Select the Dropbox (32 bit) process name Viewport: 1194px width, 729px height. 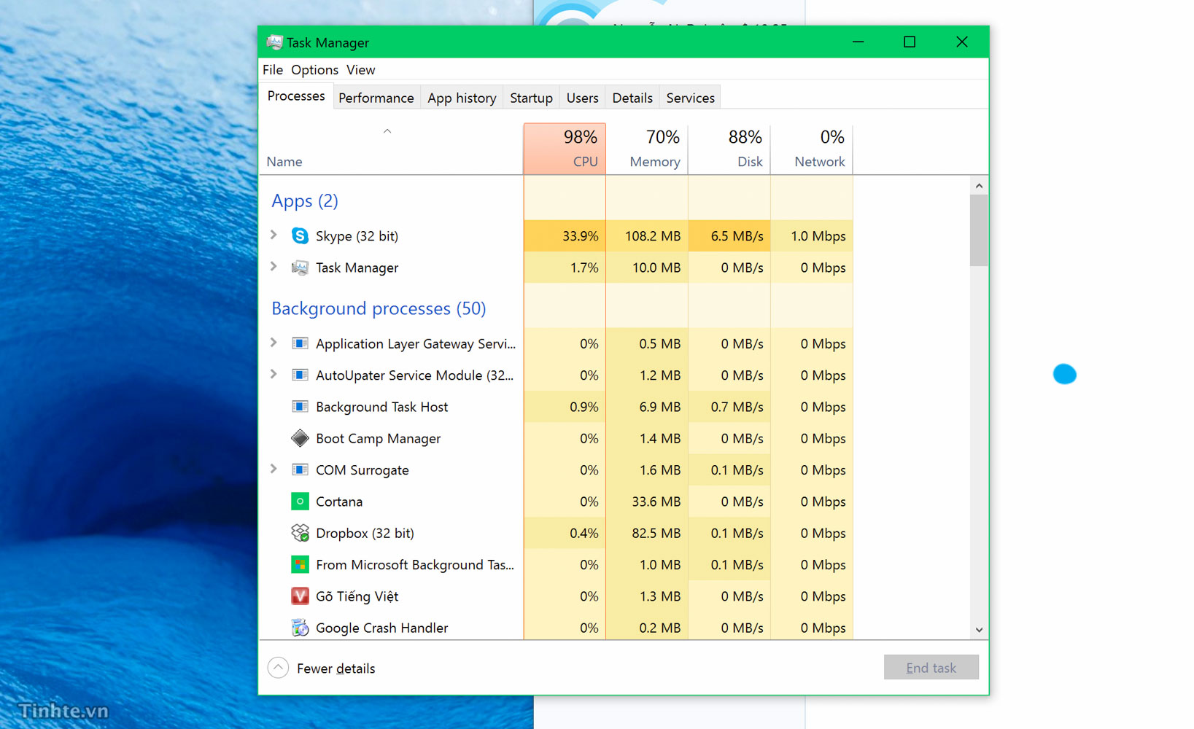[365, 533]
